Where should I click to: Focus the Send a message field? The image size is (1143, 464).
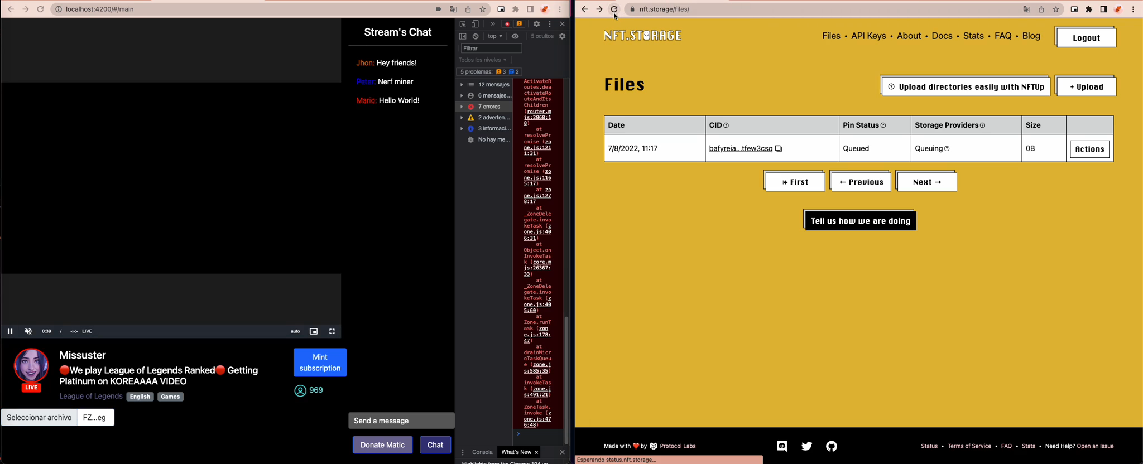pos(401,421)
